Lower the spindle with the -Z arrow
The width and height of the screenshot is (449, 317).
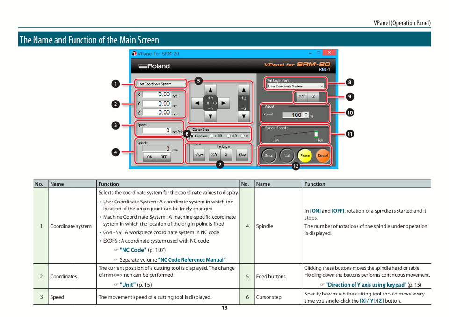(x=244, y=116)
